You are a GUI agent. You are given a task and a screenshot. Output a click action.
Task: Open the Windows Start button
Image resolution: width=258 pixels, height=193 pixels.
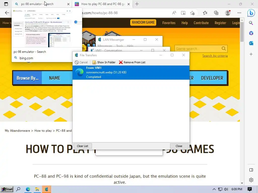(7, 189)
